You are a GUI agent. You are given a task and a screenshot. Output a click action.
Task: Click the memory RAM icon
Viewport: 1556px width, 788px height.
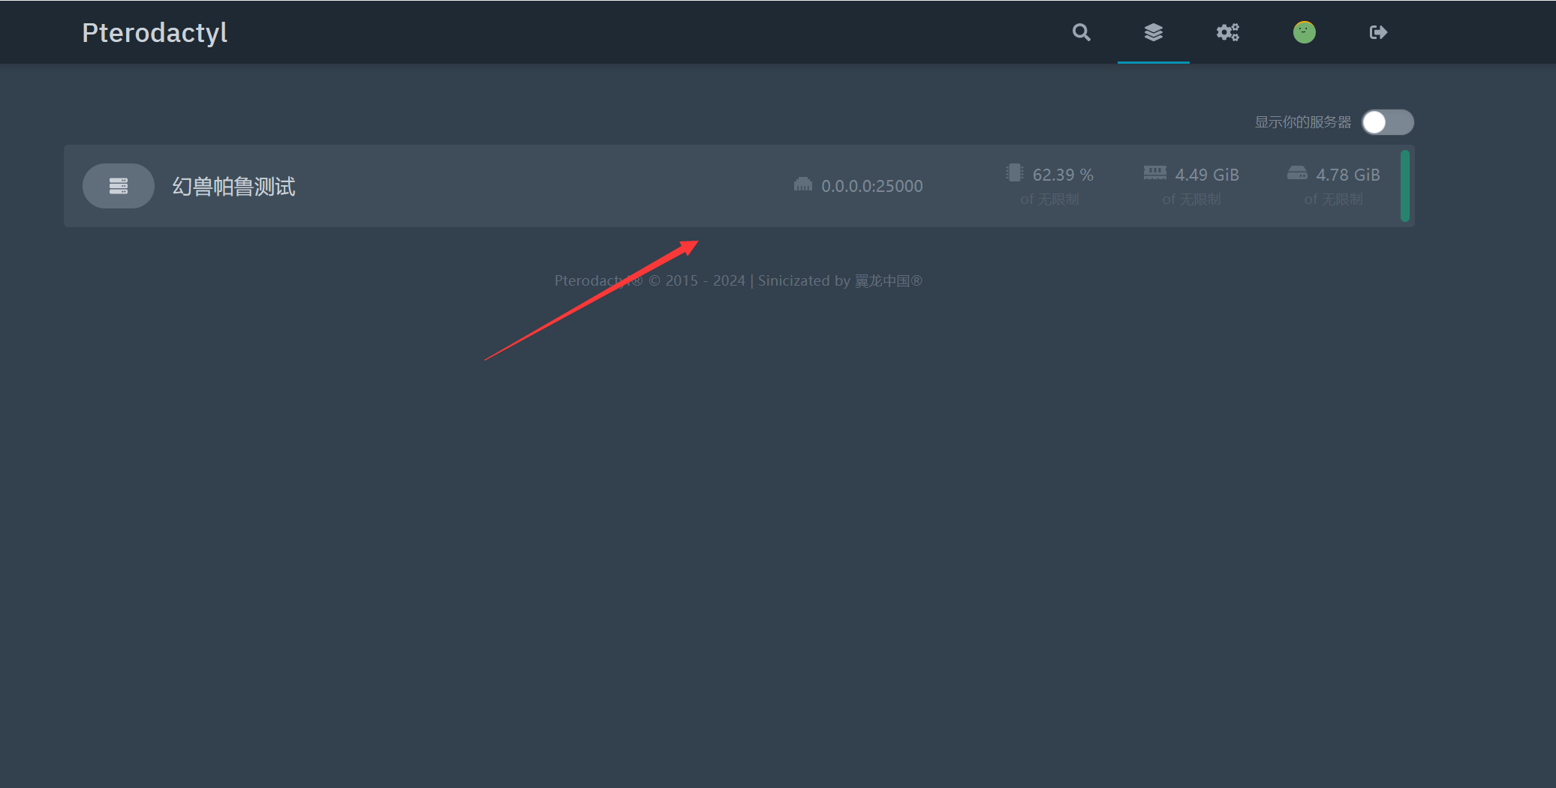click(1154, 173)
